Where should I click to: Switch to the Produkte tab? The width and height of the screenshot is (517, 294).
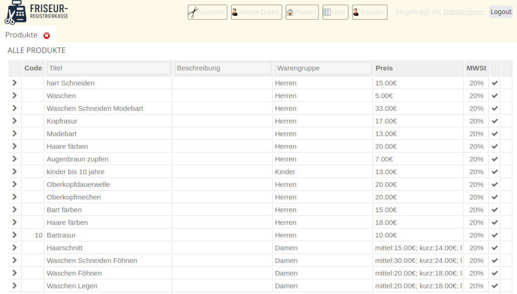click(x=22, y=35)
